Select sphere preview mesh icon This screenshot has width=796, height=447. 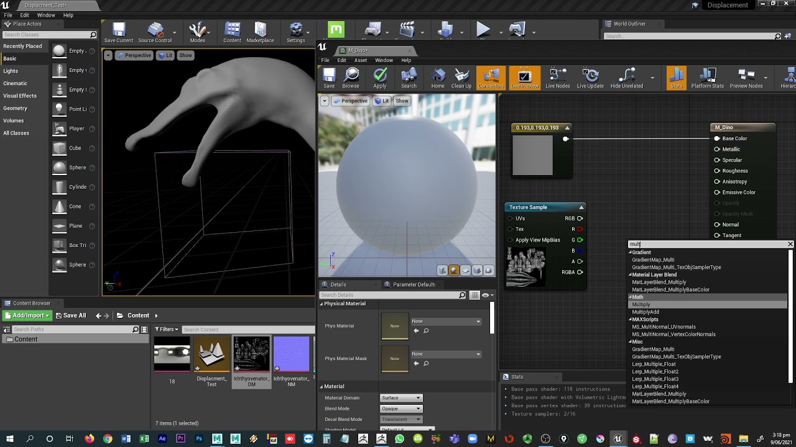pyautogui.click(x=454, y=270)
